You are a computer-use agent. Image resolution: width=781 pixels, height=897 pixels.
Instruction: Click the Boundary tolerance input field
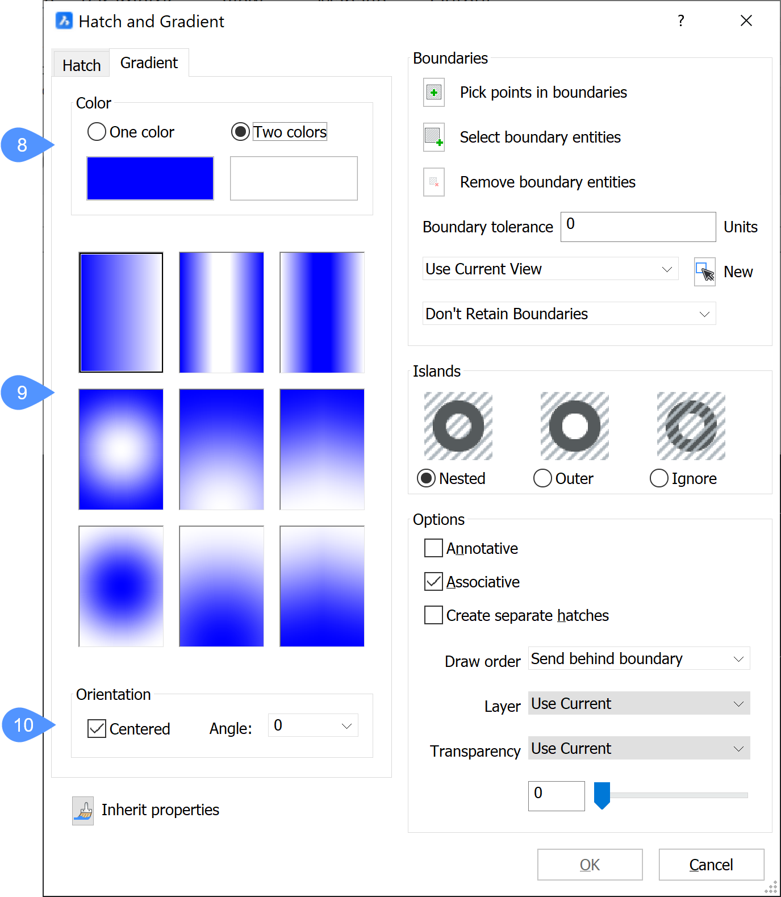tap(637, 227)
